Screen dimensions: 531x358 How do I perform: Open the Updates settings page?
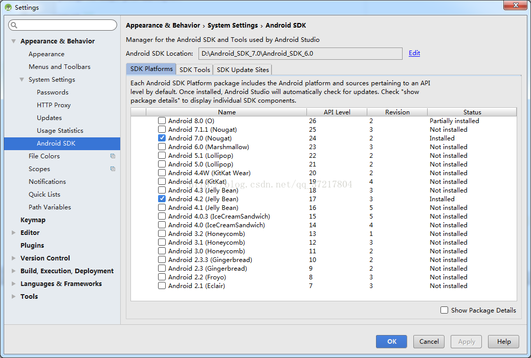point(49,117)
